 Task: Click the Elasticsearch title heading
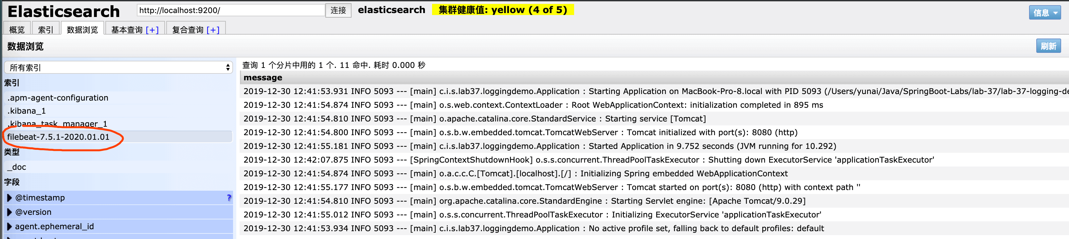[x=63, y=11]
